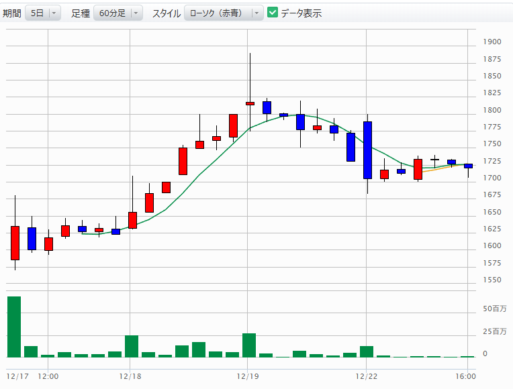Open the 期間 dropdown showing 5日
The image size is (513, 389).
click(x=42, y=13)
